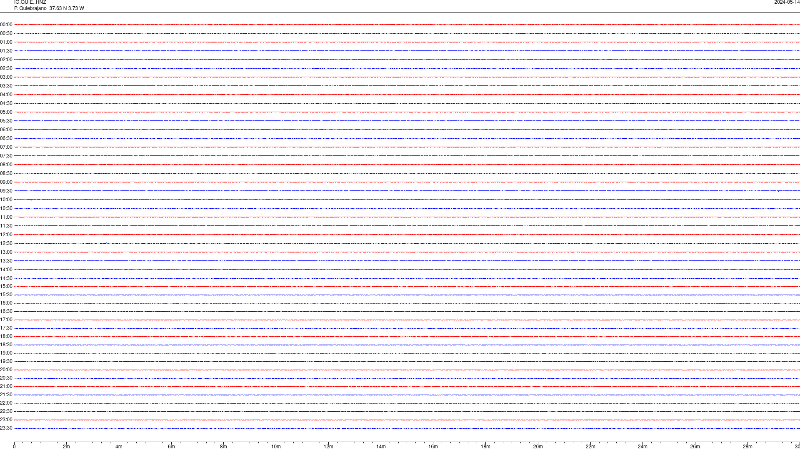The height and width of the screenshot is (450, 800).
Task: Select the 12:00 trace time label
Action: (x=6, y=235)
